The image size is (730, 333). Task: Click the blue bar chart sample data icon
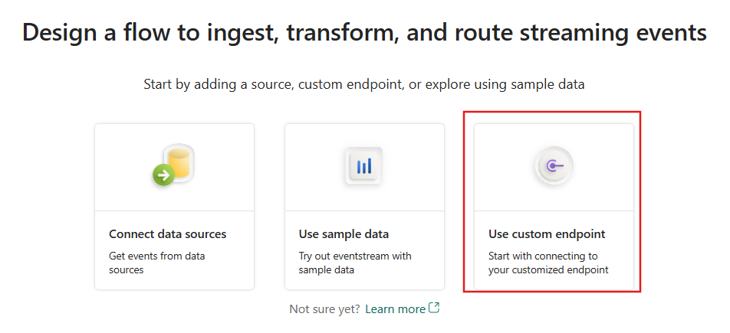[x=364, y=166]
